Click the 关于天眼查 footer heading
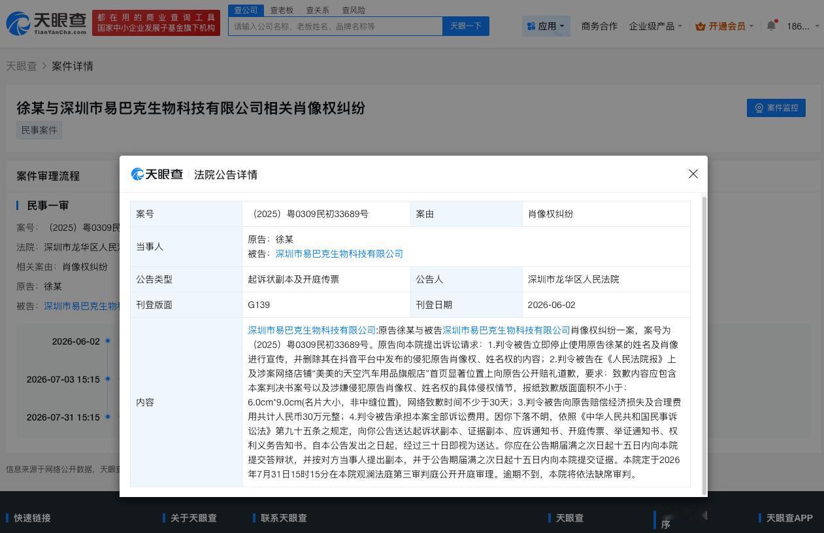 (x=193, y=518)
